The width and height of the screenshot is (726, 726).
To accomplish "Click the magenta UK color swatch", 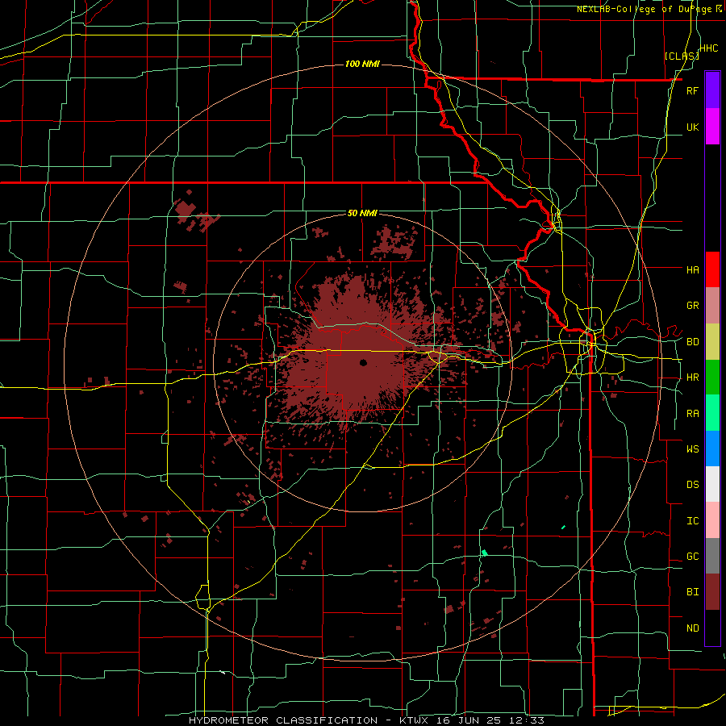I will [x=712, y=127].
